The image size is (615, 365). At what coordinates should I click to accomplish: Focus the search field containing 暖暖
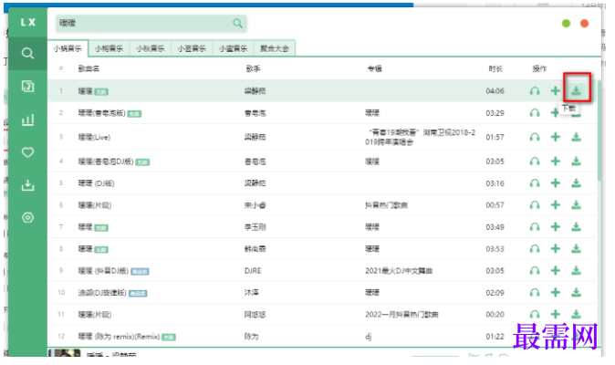[x=151, y=23]
